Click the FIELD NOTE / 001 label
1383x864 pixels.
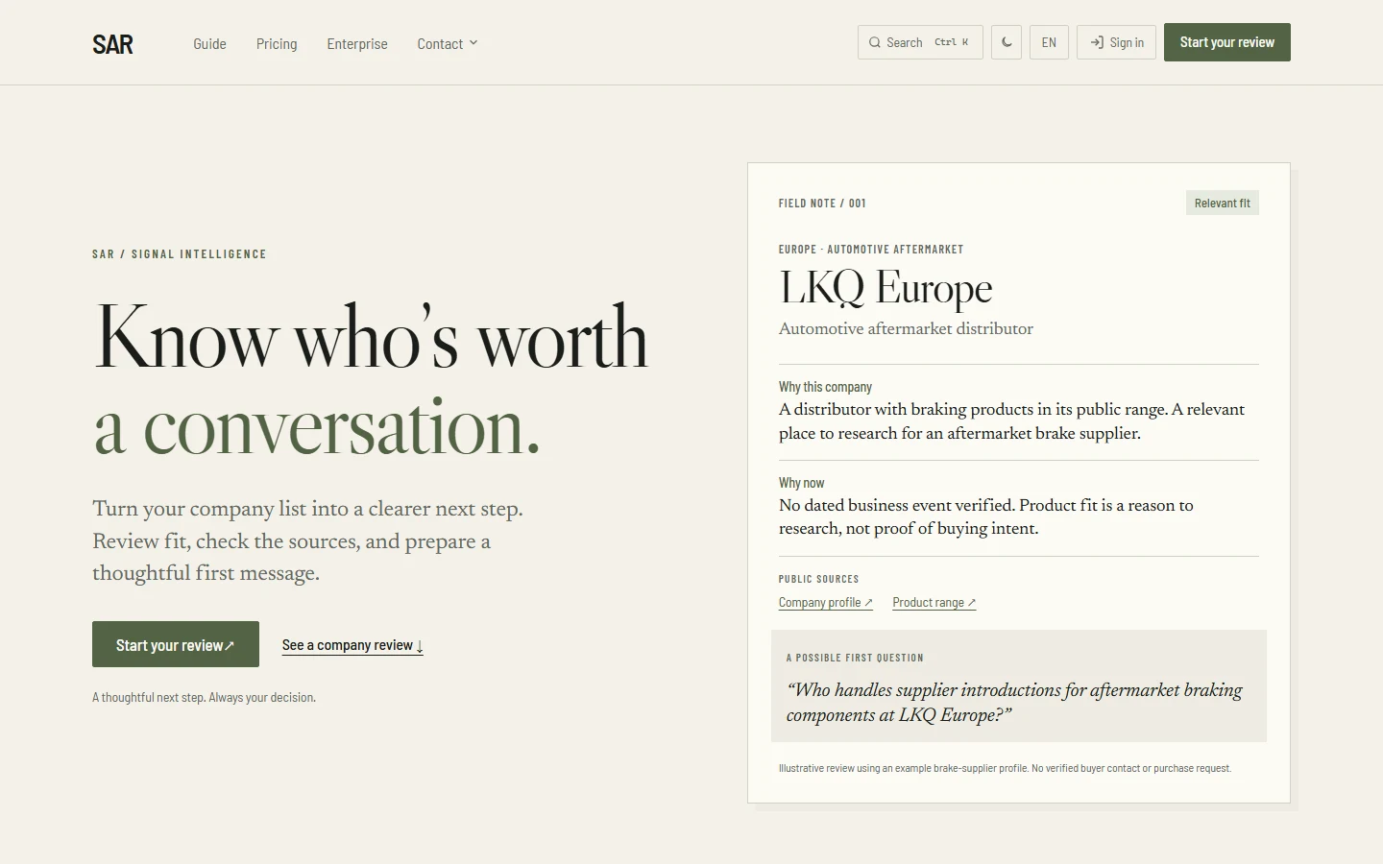[x=822, y=204]
